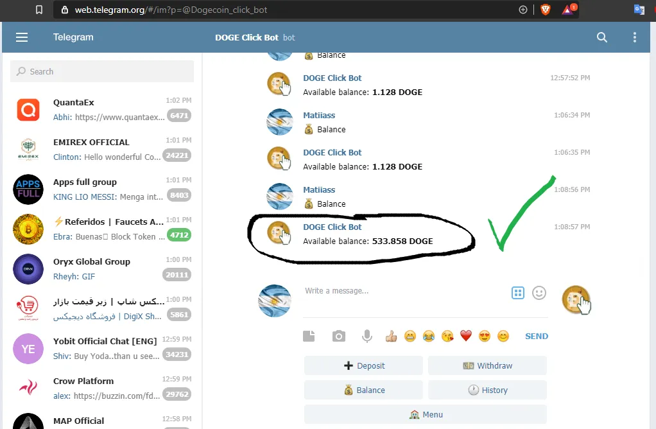This screenshot has height=429, width=656.
Task: Open the three-dot options menu in header
Action: (635, 37)
